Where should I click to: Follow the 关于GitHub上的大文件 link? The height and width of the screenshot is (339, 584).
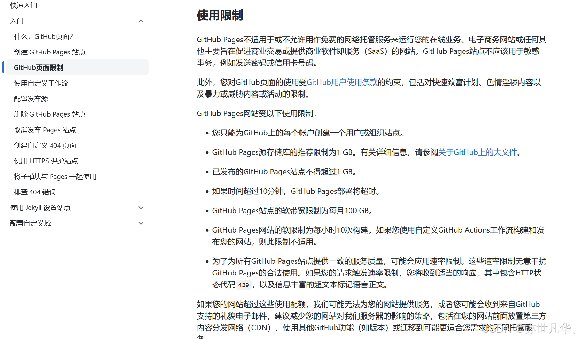[x=477, y=152]
